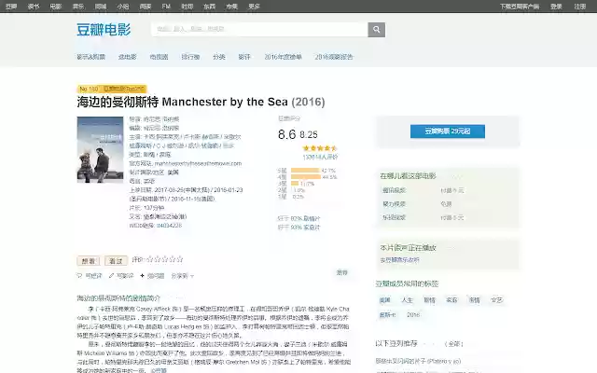The height and width of the screenshot is (373, 597).
Task: Go to 分类 nav tab
Action: 219,57
